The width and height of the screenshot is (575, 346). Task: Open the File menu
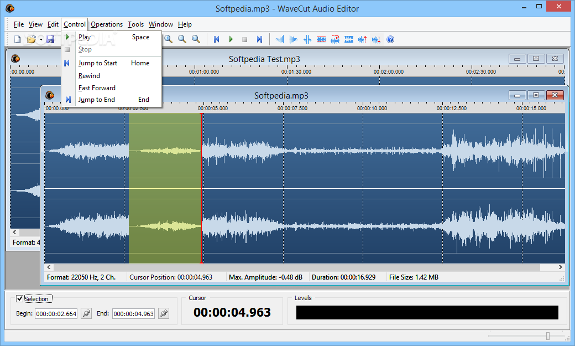(x=19, y=24)
